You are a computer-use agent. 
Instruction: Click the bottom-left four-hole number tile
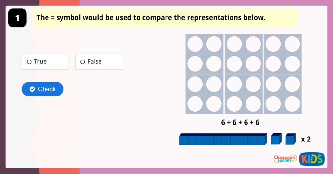(204, 94)
